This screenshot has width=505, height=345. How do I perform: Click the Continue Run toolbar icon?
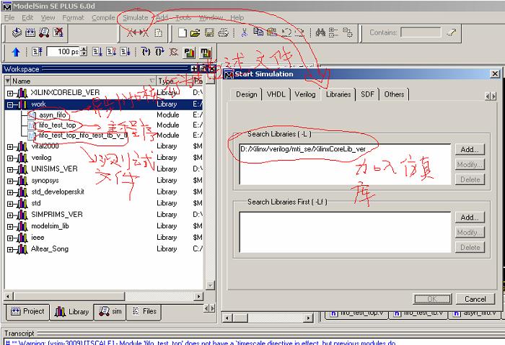click(x=111, y=52)
